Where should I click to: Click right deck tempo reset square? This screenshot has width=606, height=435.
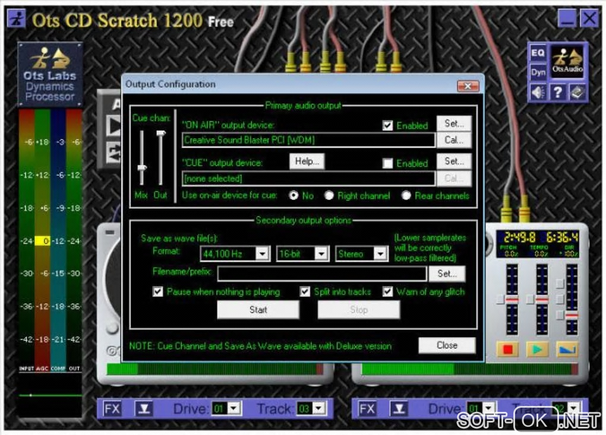pyautogui.click(x=530, y=299)
